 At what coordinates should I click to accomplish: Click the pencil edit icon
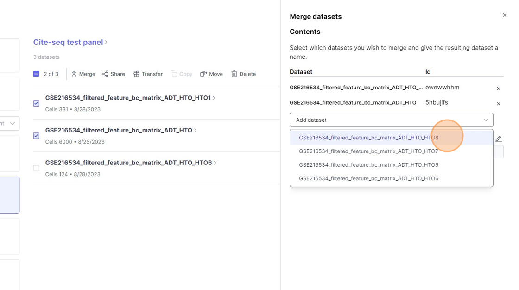pos(499,139)
